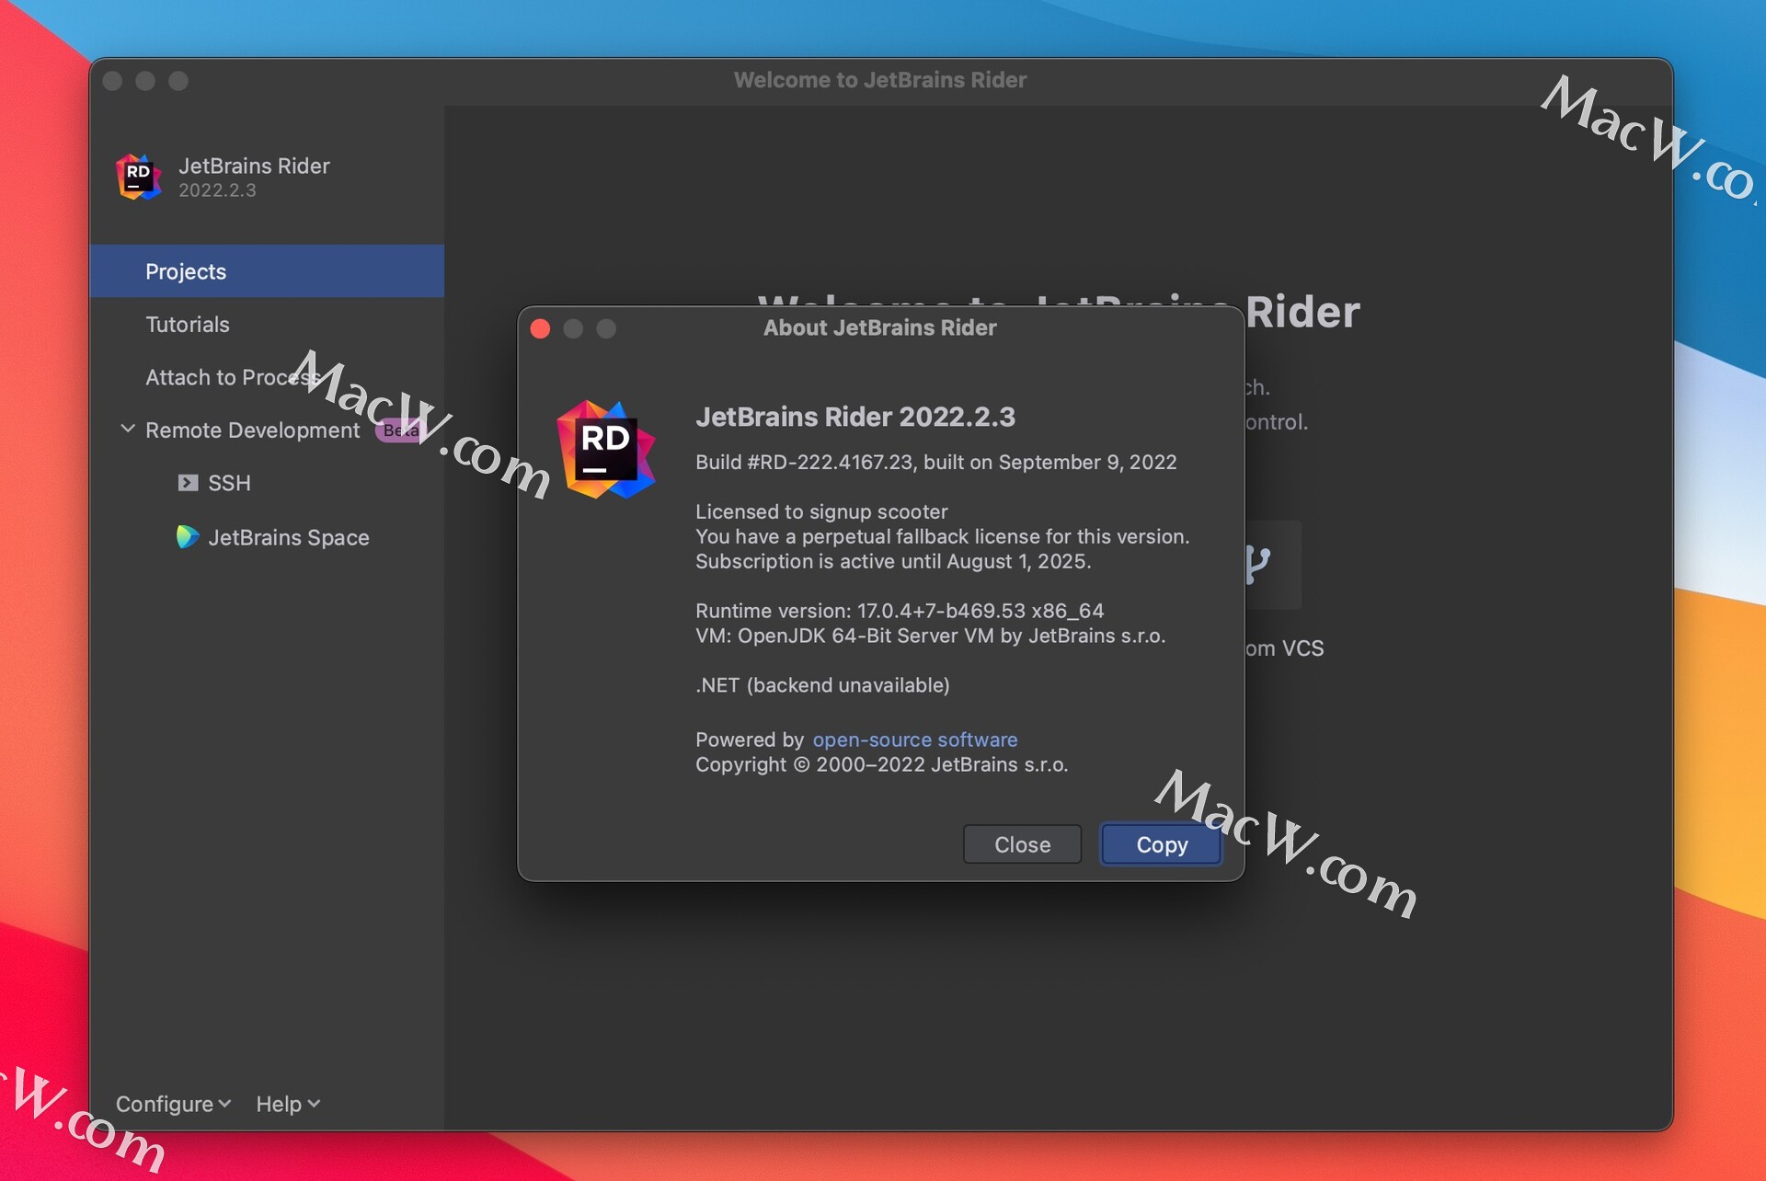Select the SSH terminal icon
Viewport: 1766px width, 1181px height.
188,483
